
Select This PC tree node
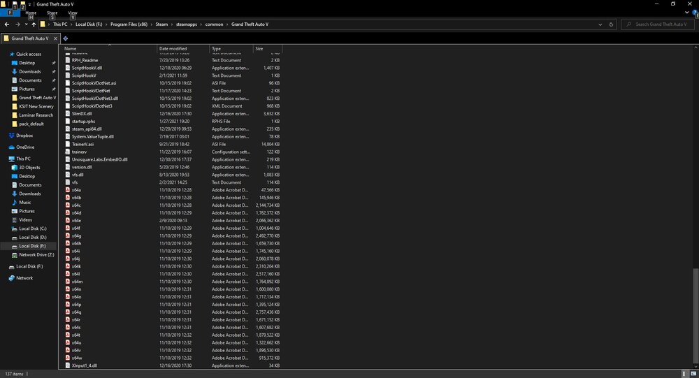(23, 159)
